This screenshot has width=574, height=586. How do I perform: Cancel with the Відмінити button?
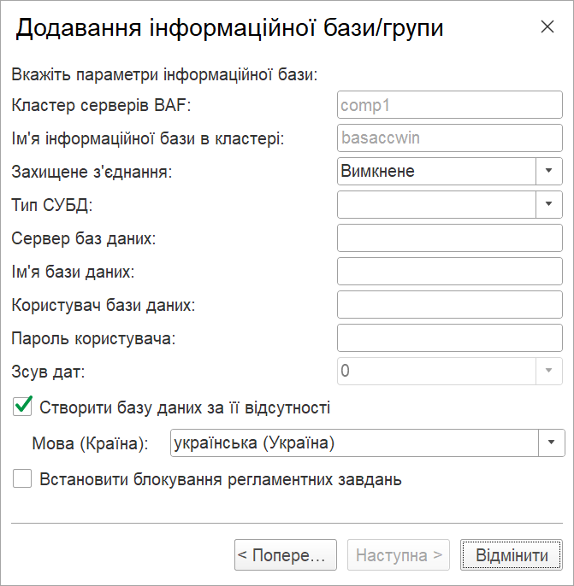tap(512, 554)
